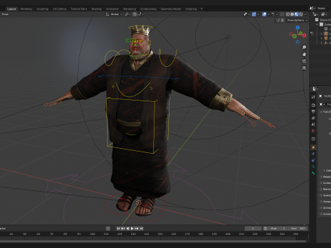The width and height of the screenshot is (331, 248).
Task: Play the animation forward
Action: tap(132, 229)
